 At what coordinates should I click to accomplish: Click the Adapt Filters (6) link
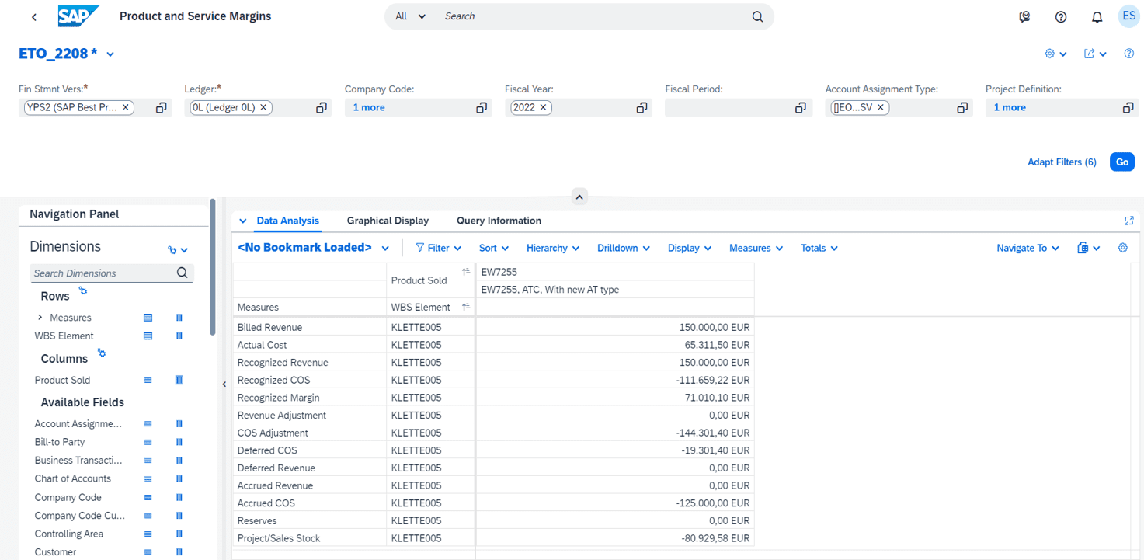point(1062,162)
